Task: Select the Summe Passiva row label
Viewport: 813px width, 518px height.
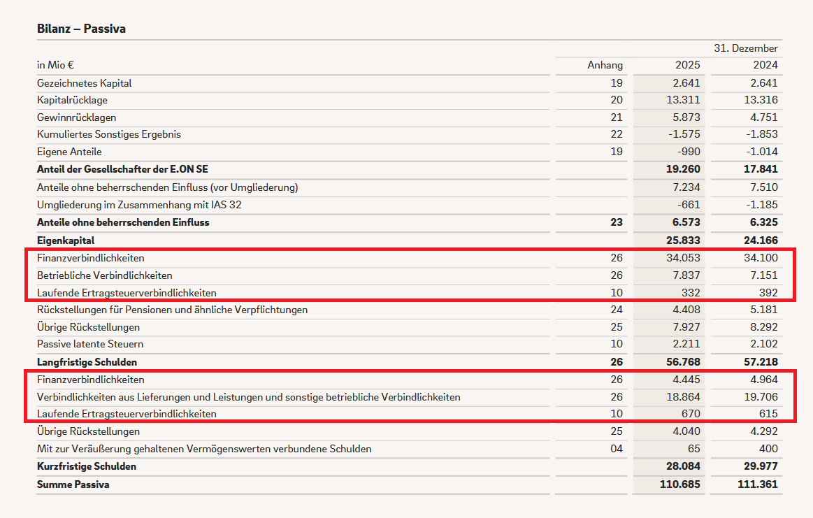Action: tap(73, 484)
